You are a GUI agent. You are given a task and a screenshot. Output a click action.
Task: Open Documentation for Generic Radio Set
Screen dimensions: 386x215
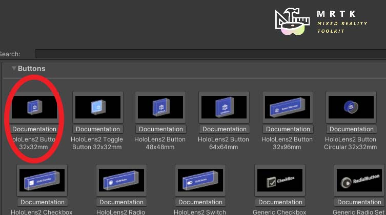coord(359,202)
